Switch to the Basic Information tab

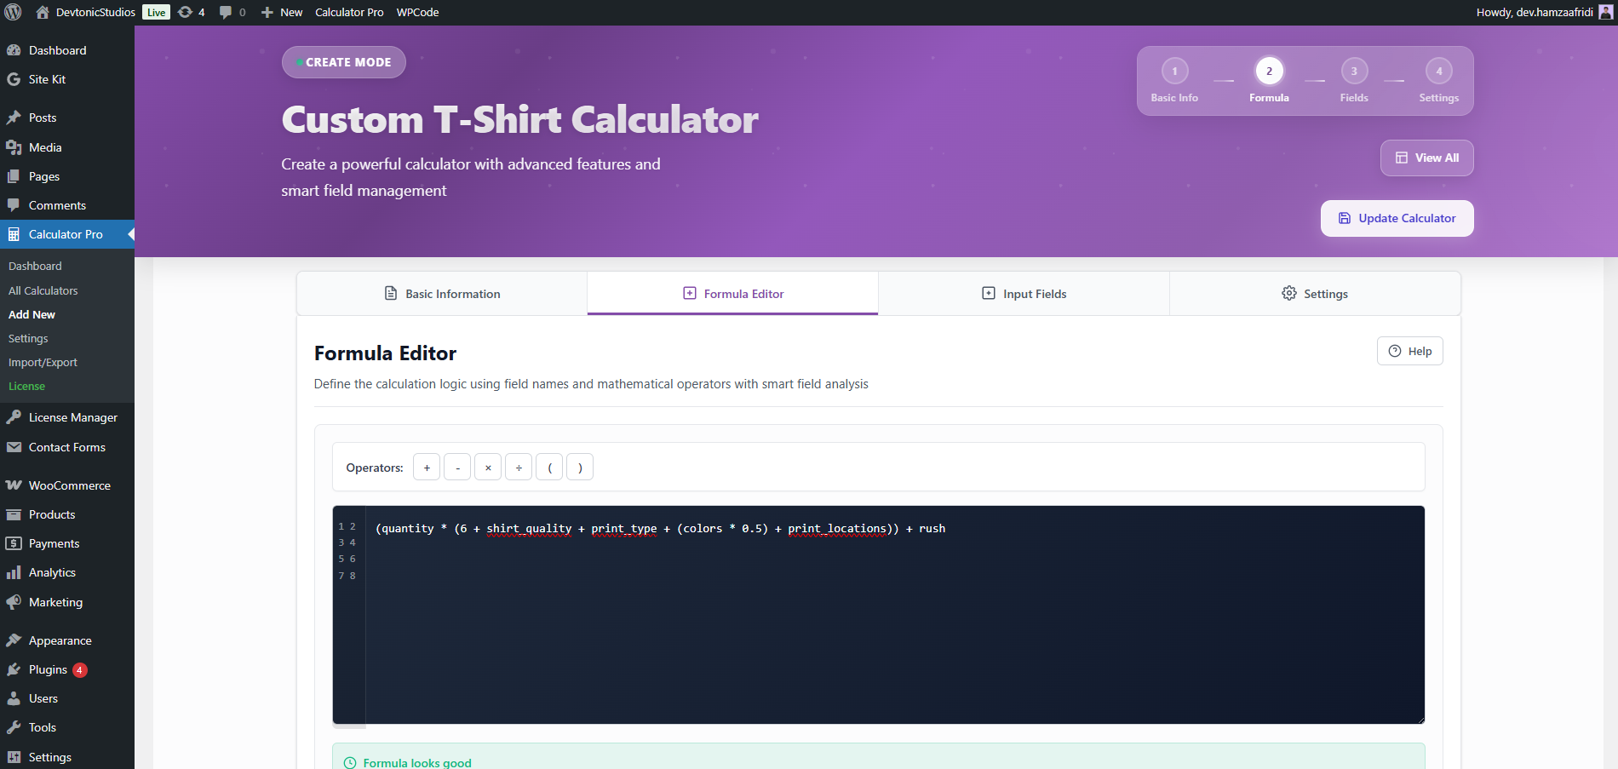(x=442, y=293)
